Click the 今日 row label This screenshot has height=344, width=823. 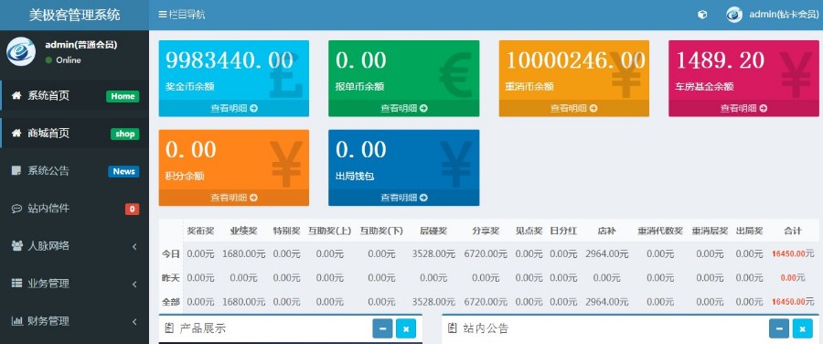coord(171,254)
